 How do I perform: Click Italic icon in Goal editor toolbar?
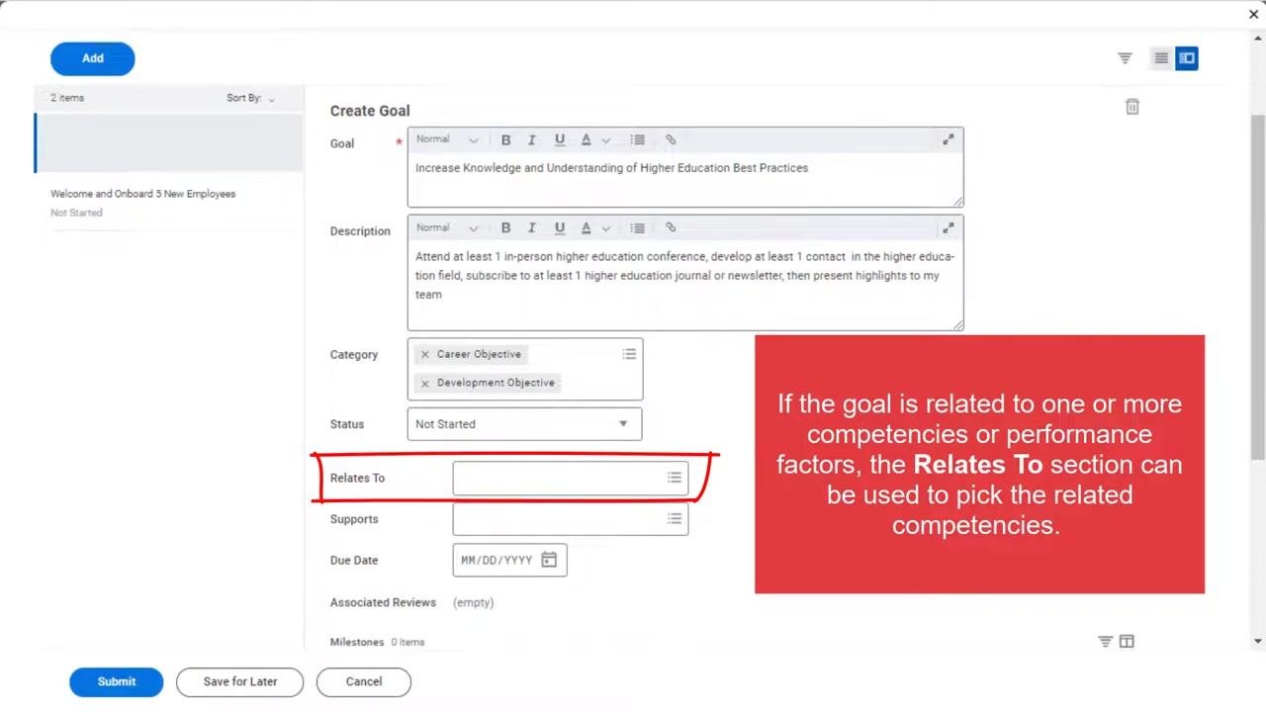[x=532, y=139]
